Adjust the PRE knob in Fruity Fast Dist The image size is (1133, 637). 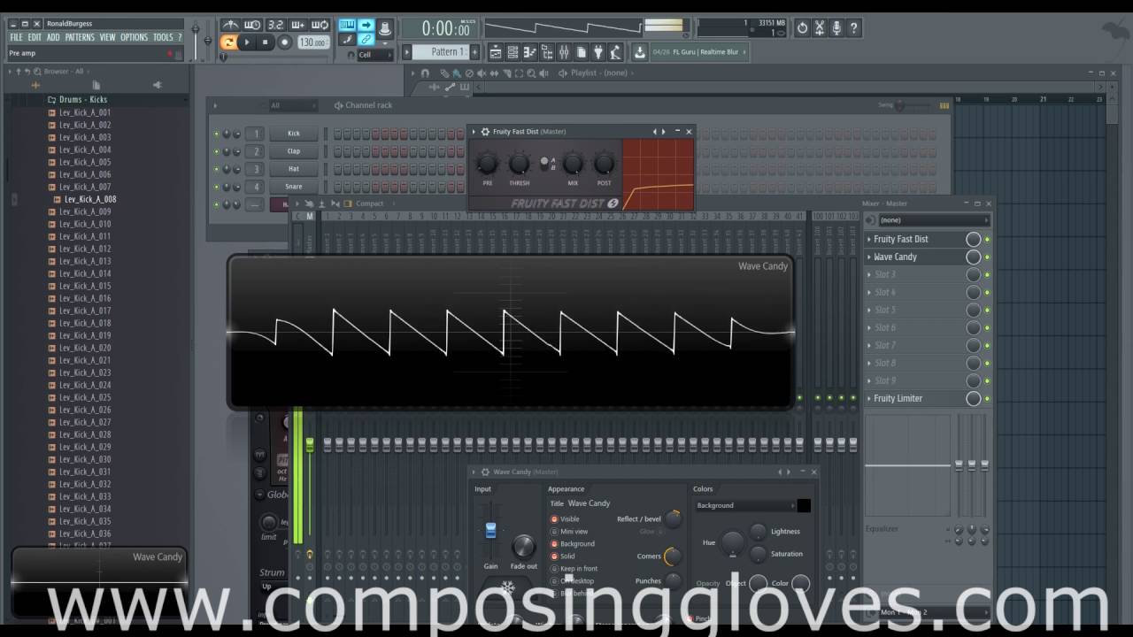click(x=487, y=164)
